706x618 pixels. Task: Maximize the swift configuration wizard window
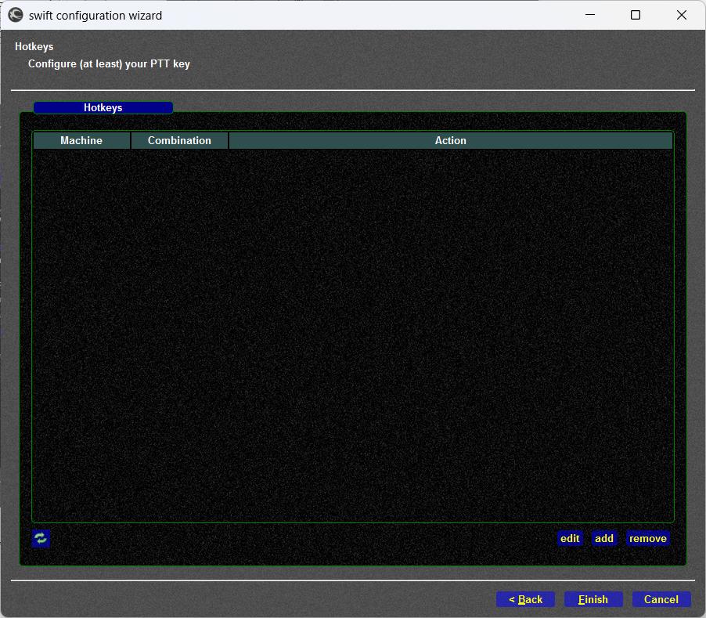pyautogui.click(x=636, y=15)
